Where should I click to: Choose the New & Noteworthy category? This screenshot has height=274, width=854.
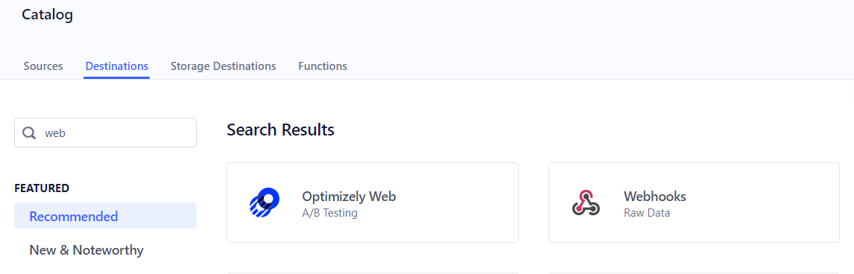[x=86, y=250]
